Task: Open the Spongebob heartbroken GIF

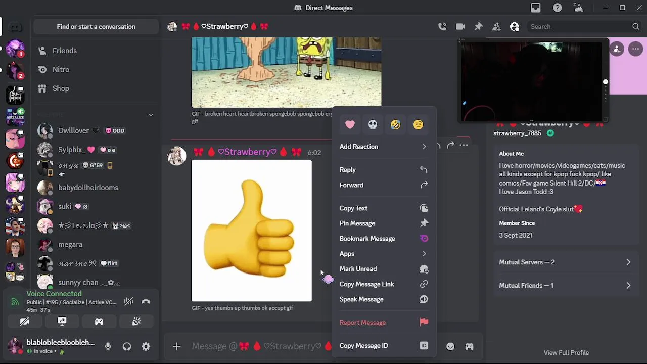Action: 287,72
